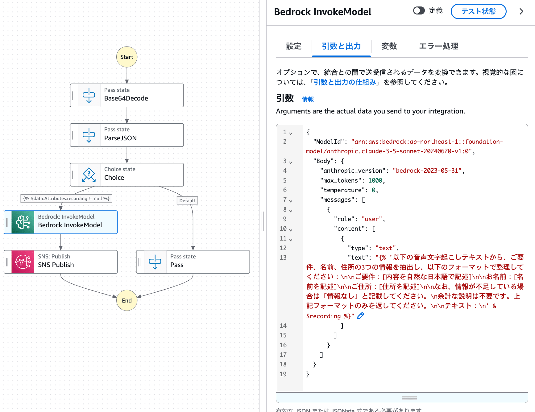This screenshot has width=535, height=412.
Task: Fold the JSON block at line 1
Action: coord(291,133)
